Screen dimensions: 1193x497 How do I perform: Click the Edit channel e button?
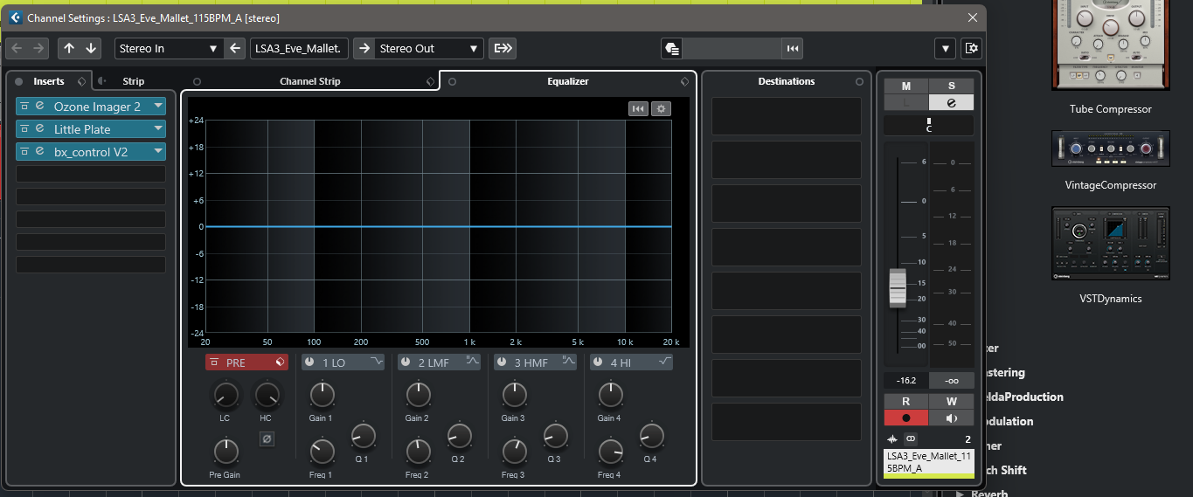click(x=951, y=102)
